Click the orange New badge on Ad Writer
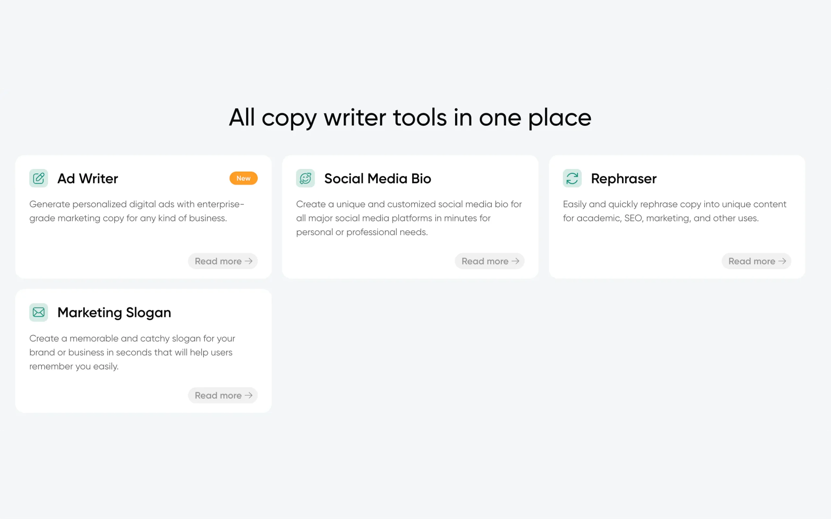 pos(243,178)
